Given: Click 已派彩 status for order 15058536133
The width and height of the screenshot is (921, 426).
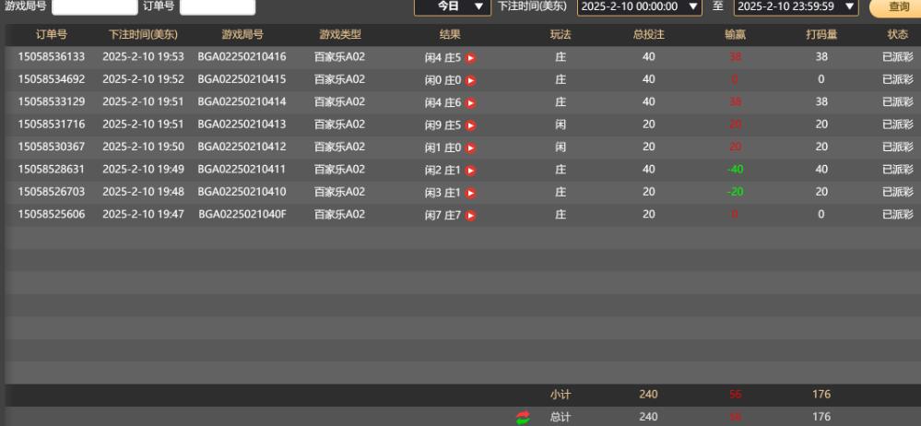Looking at the screenshot, I should [898, 57].
